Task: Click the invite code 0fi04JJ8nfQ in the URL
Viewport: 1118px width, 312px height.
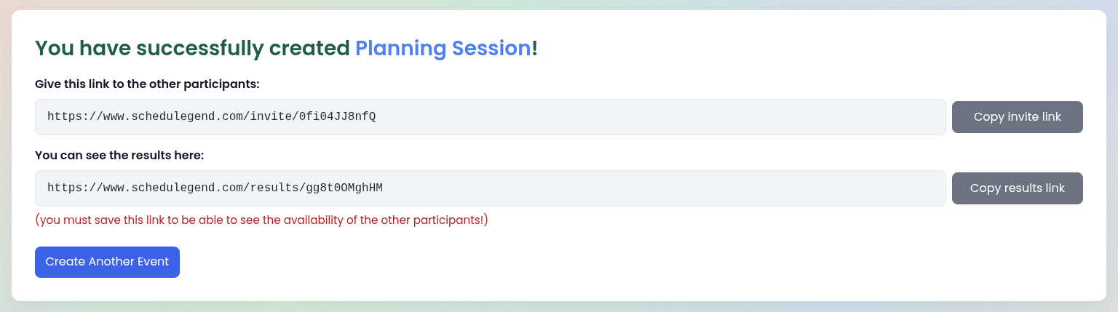Action: pyautogui.click(x=338, y=116)
